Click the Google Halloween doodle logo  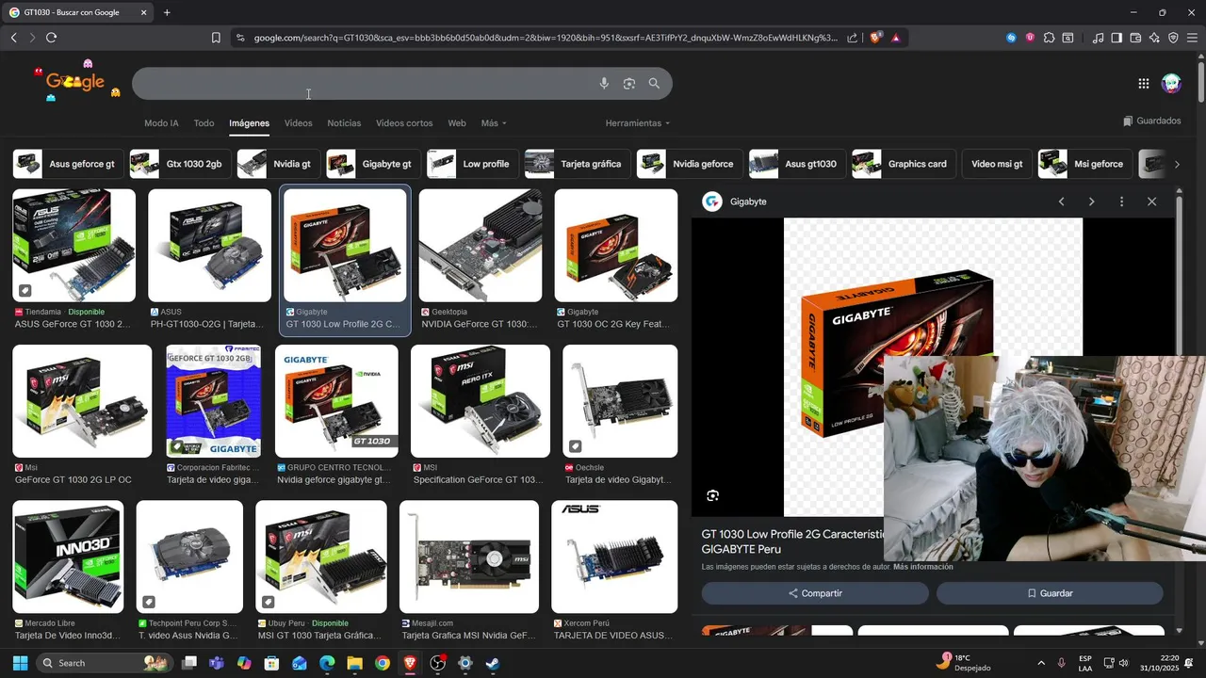[x=75, y=82]
